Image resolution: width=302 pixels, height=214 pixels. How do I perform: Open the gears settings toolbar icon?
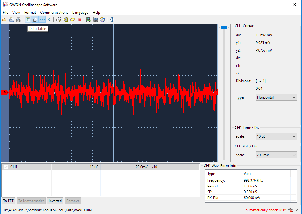click(58, 20)
